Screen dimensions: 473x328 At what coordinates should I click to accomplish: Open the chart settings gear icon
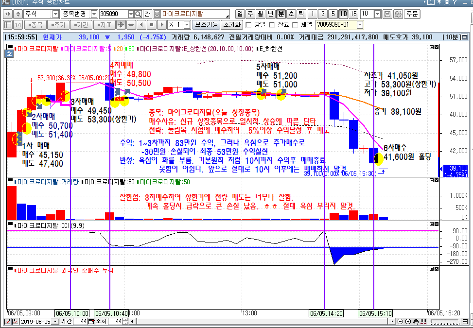[398, 14]
